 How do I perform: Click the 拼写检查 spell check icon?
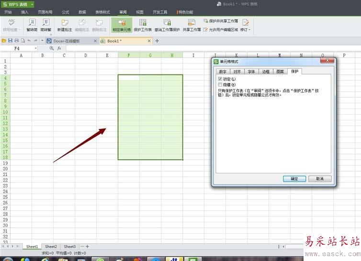click(11, 23)
